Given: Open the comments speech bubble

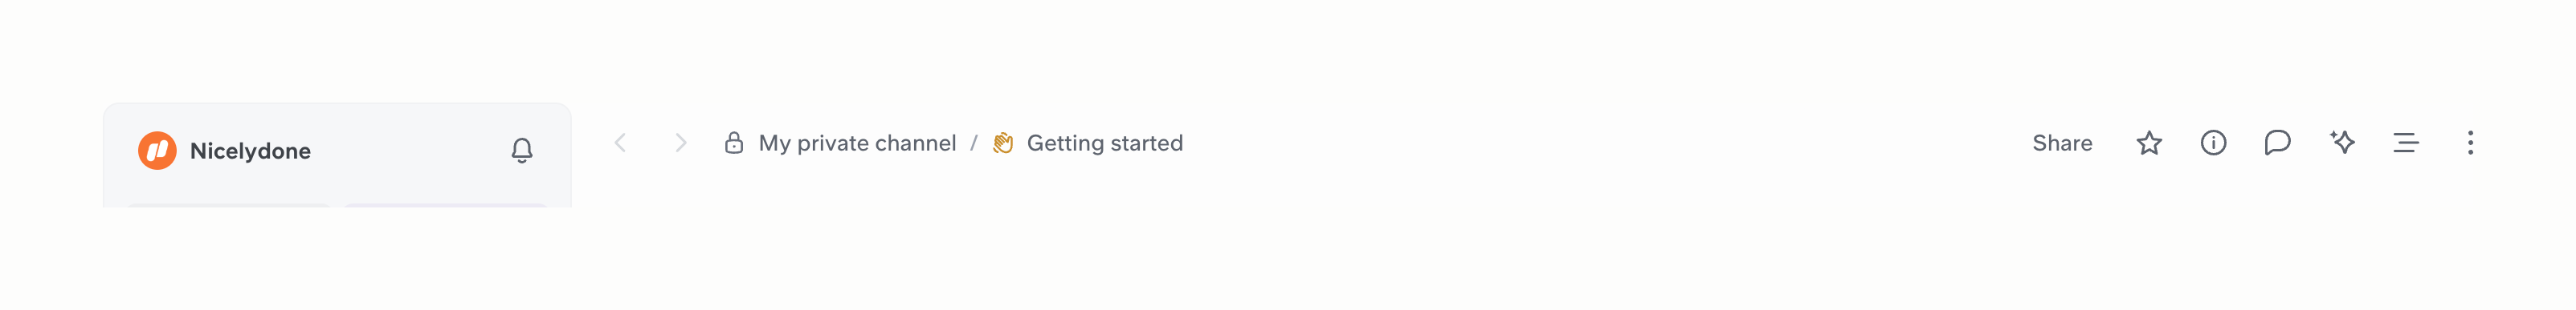Looking at the screenshot, I should (2277, 143).
